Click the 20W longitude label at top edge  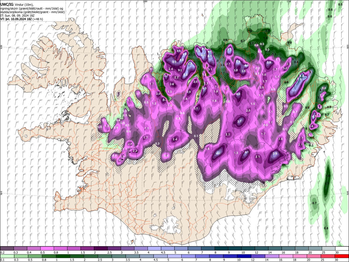point(145,1)
